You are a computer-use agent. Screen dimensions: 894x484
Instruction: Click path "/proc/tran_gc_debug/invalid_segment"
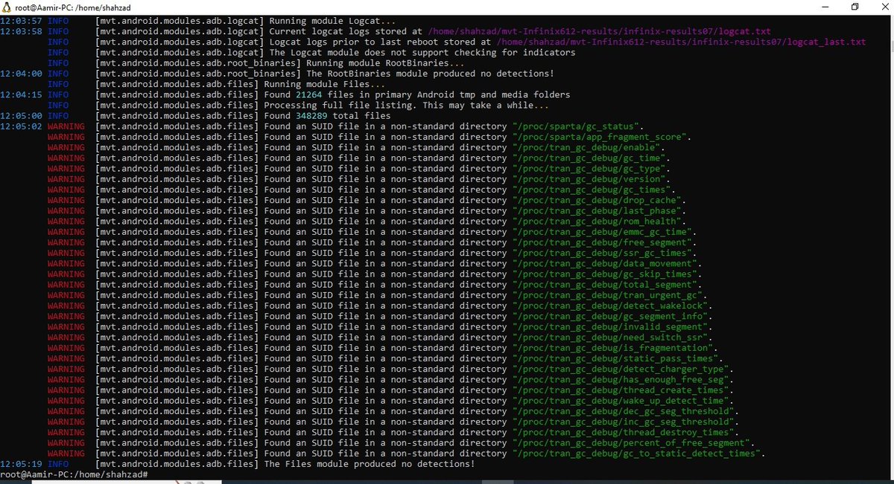612,327
